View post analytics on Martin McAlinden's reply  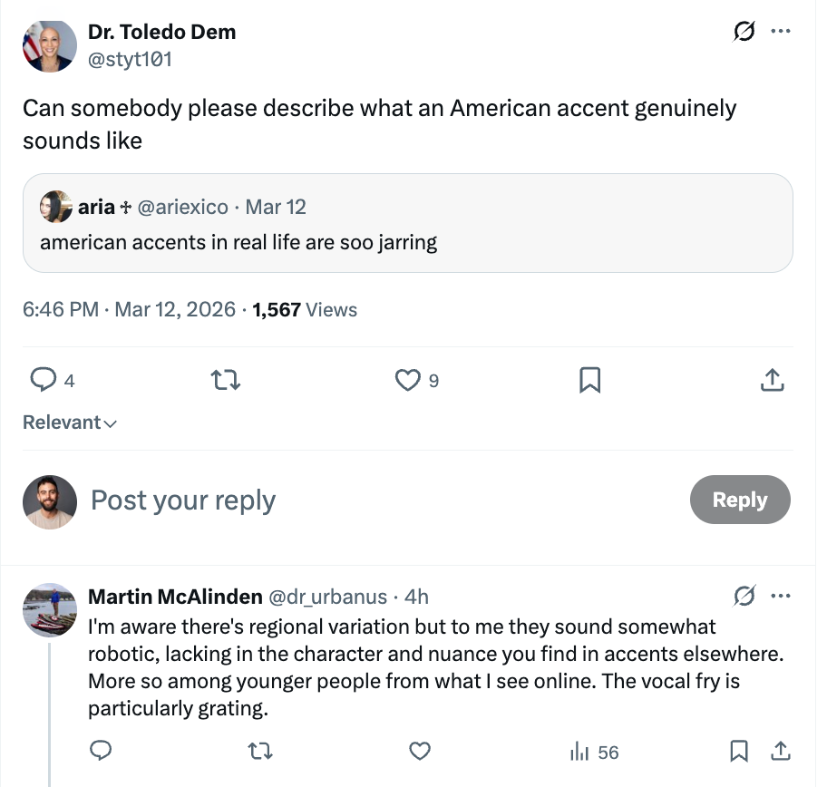coord(586,752)
